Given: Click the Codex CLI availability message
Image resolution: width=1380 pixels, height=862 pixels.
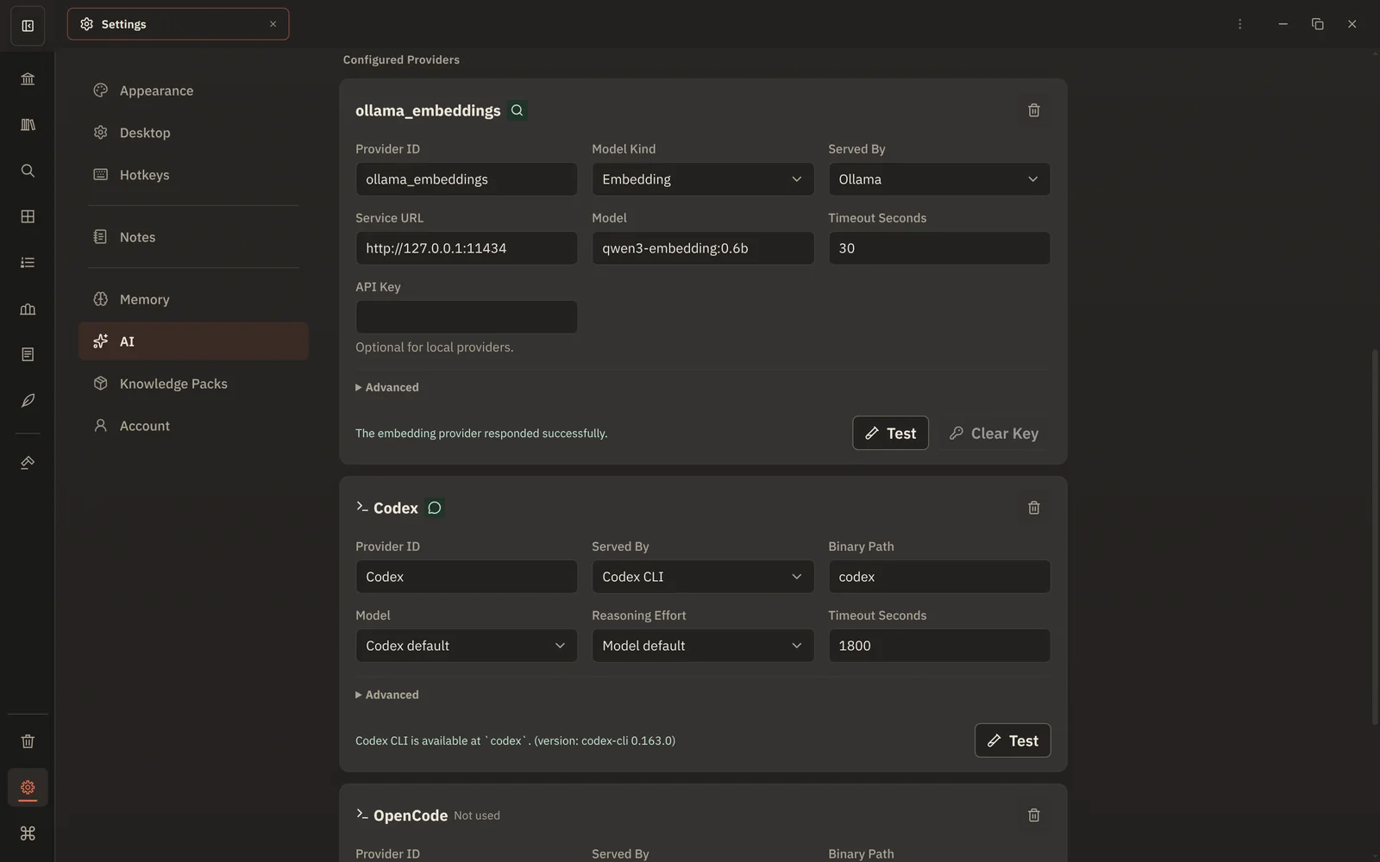Looking at the screenshot, I should click(515, 740).
